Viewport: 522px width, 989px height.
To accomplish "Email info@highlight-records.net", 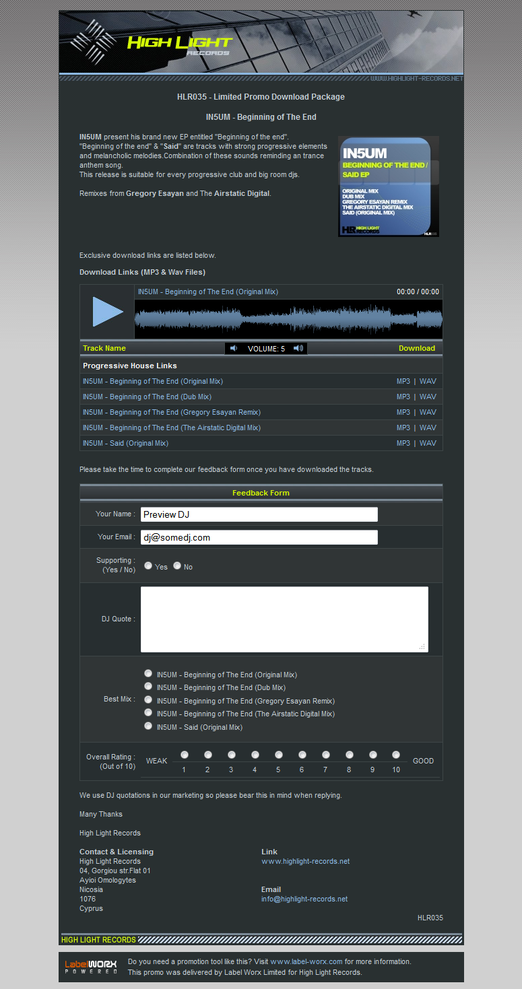I will tap(304, 899).
